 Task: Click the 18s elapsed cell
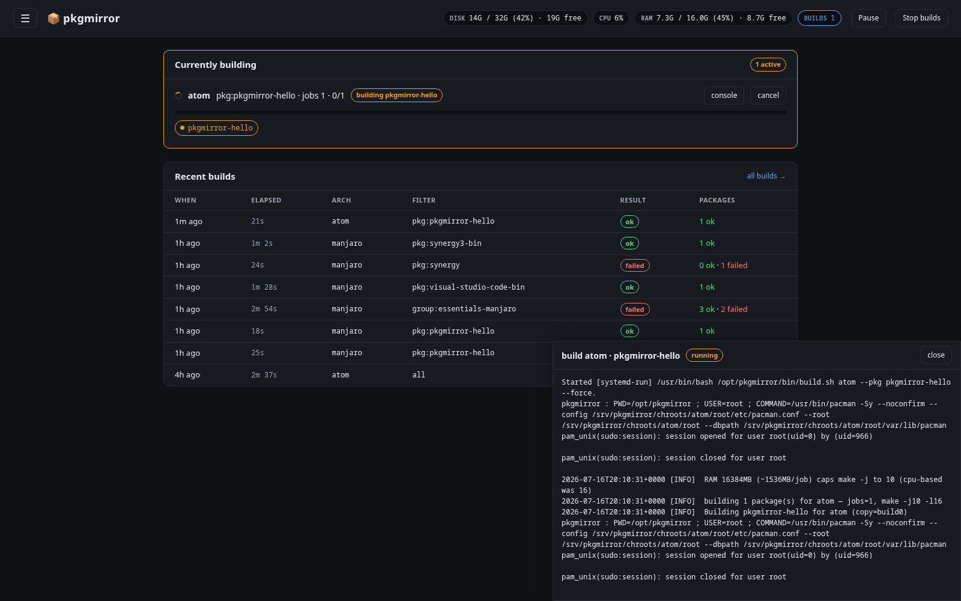(x=258, y=331)
